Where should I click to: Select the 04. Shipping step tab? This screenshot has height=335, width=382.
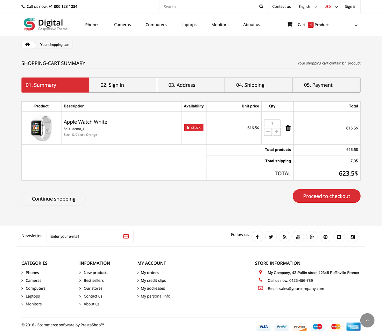point(259,85)
